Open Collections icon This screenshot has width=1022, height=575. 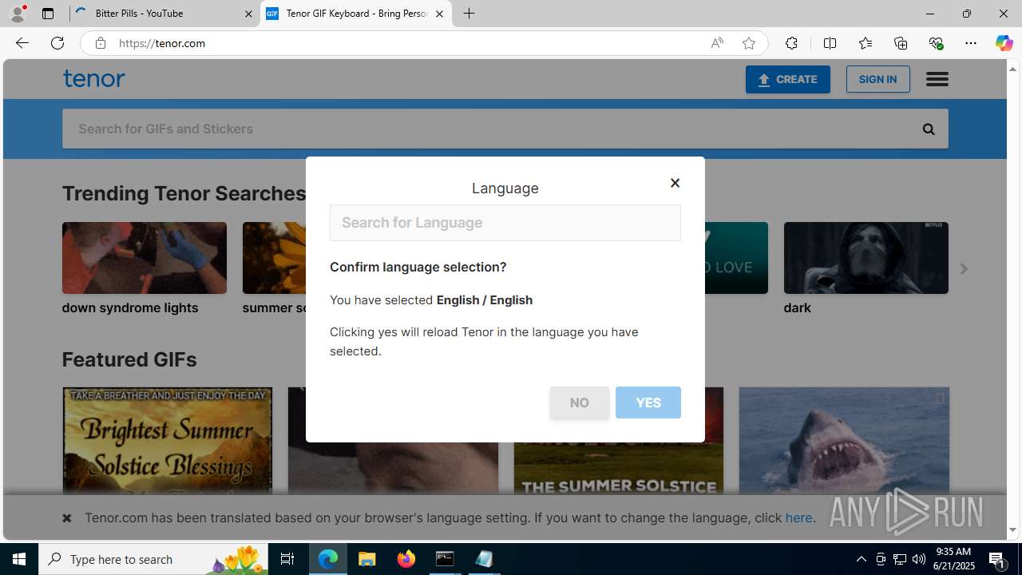[x=901, y=43]
